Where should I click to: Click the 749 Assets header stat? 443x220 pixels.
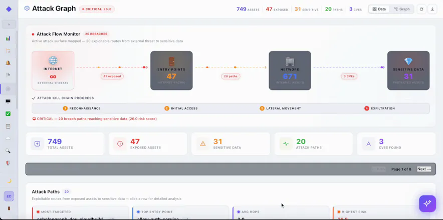coord(248,9)
